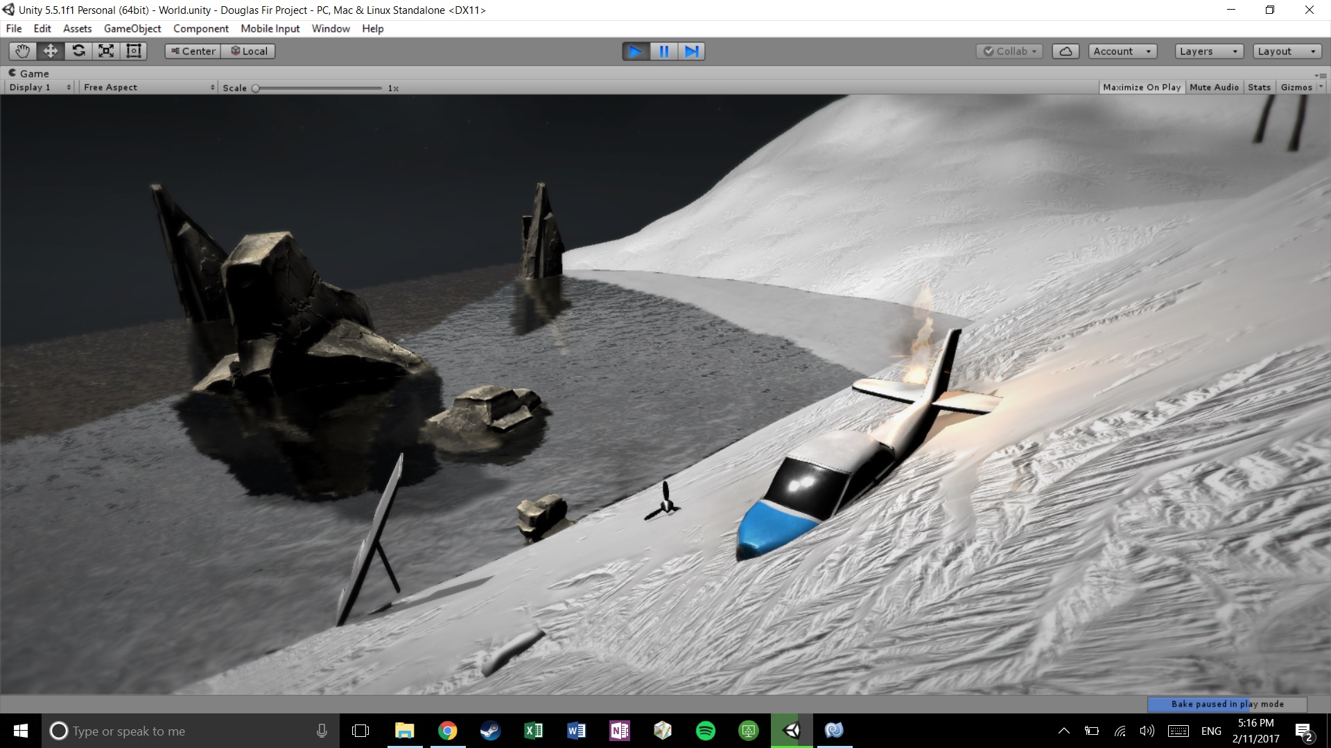Image resolution: width=1331 pixels, height=748 pixels.
Task: Open Spotify from the taskbar
Action: point(705,731)
